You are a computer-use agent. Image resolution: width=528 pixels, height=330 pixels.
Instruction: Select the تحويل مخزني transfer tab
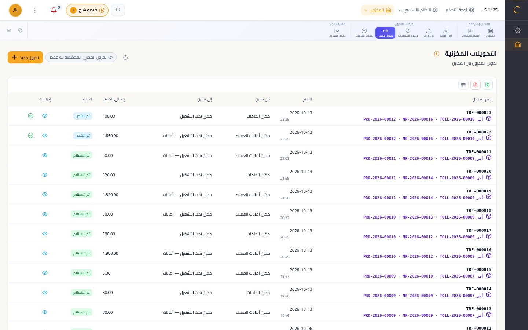point(385,33)
